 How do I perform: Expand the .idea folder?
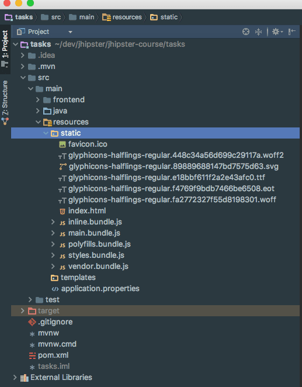tap(23, 56)
